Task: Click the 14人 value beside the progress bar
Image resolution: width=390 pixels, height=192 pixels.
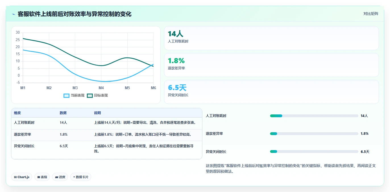Action: tap(364, 116)
